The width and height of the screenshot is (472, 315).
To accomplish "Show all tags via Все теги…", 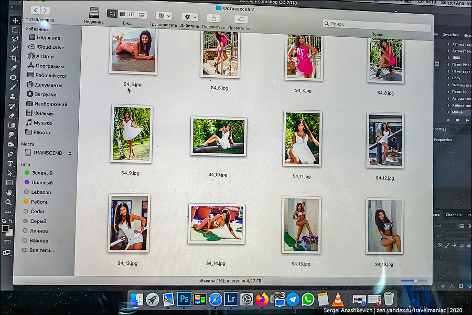I will tap(38, 250).
